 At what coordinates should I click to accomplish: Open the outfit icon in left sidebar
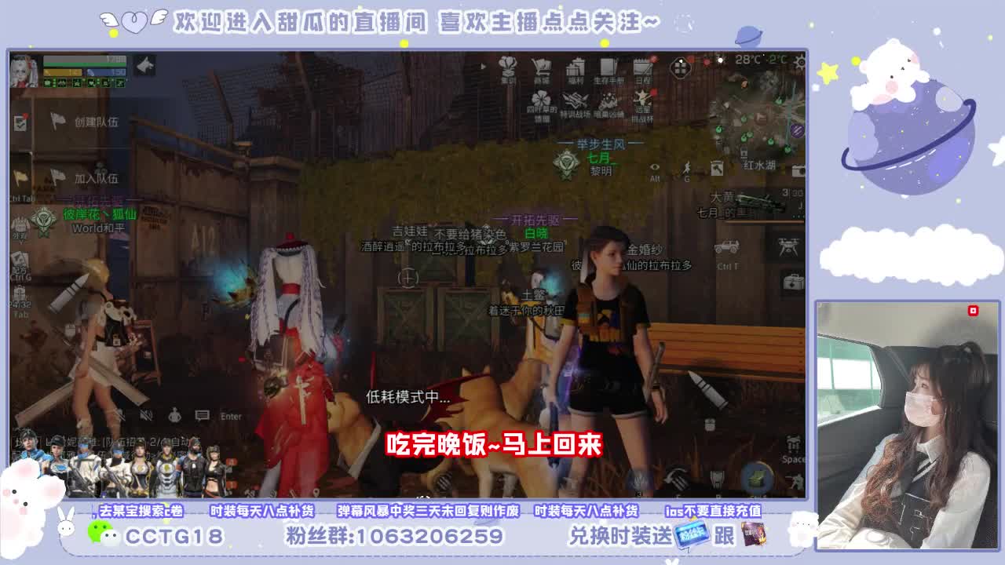[x=20, y=229]
